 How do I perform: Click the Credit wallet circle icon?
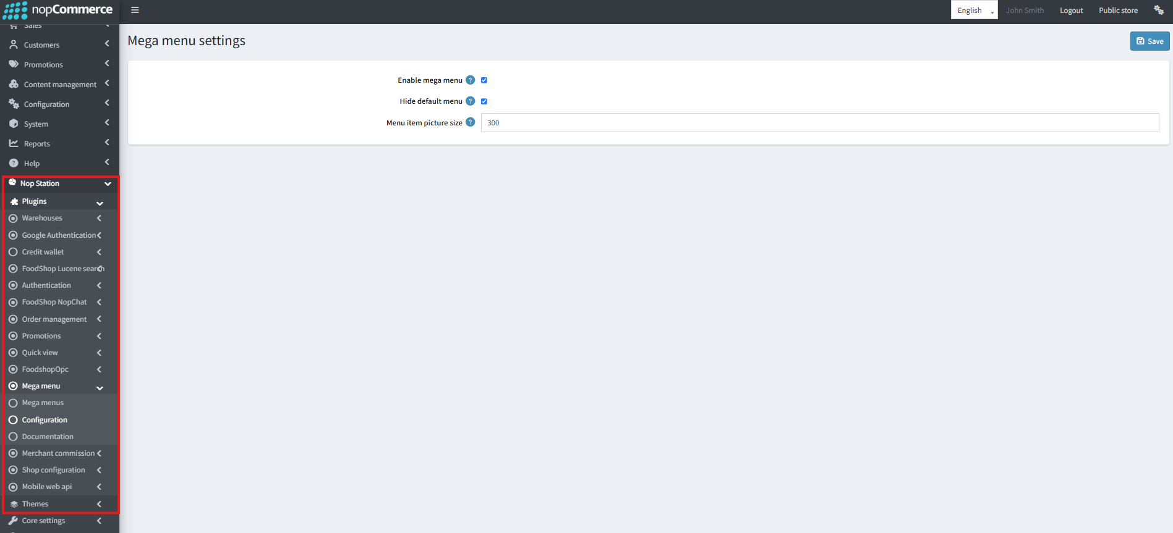(13, 252)
